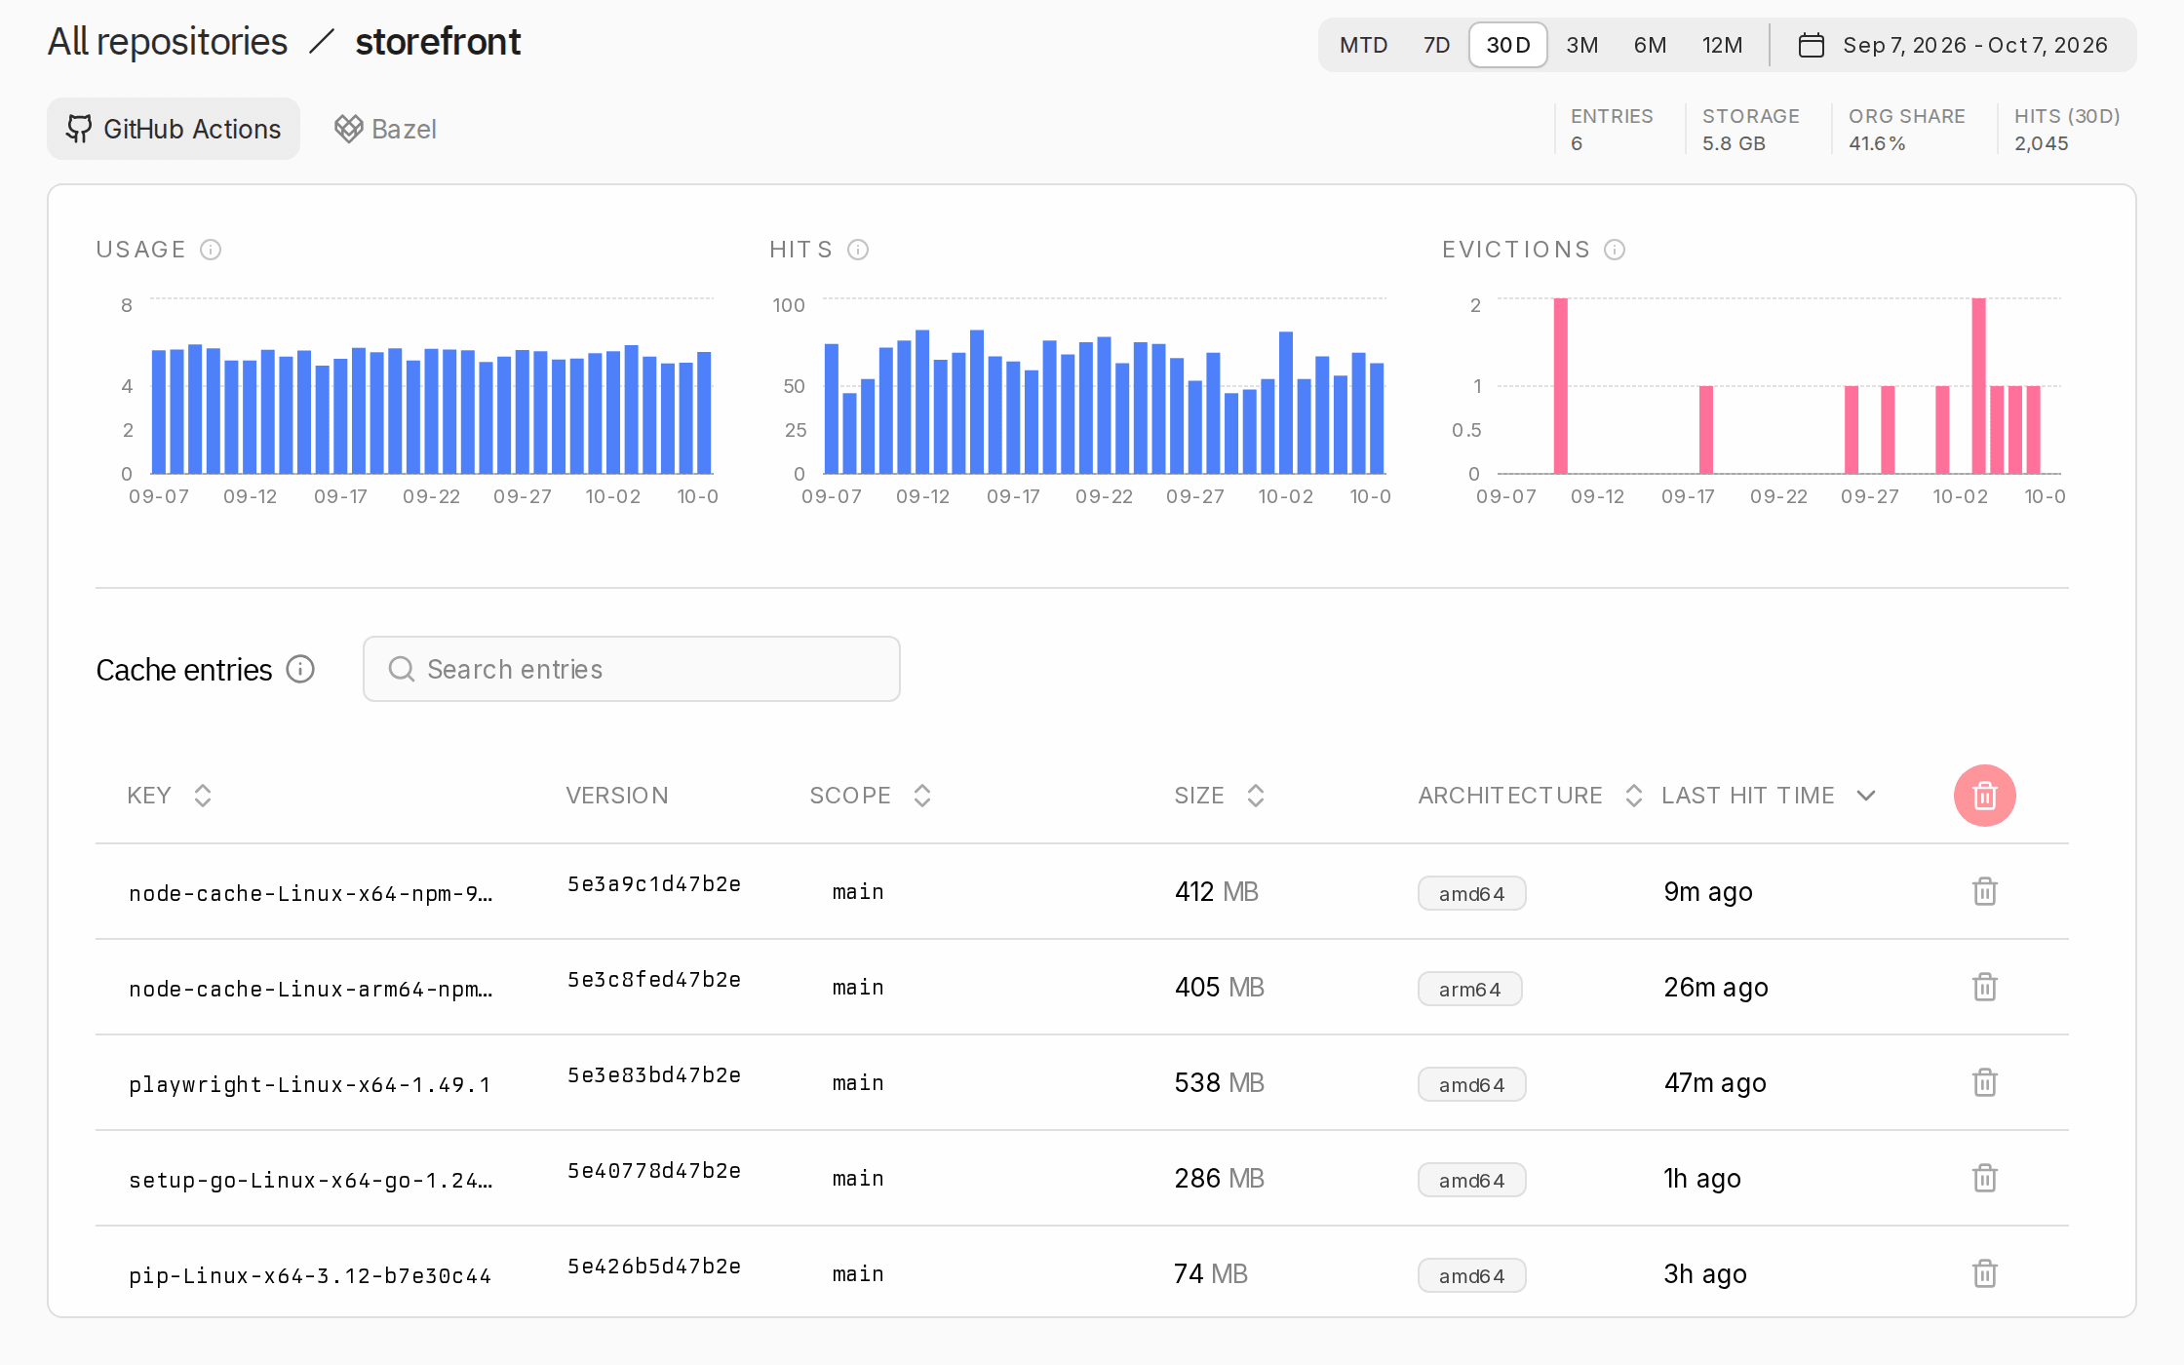Click the 538 MB size value
Screen dimensions: 2184x1365
click(x=1219, y=1082)
